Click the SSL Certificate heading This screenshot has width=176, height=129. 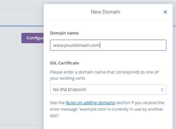[65, 63]
